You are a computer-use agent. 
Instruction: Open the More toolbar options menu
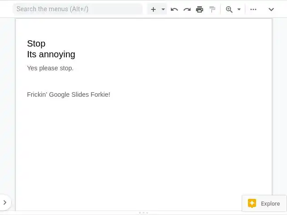253,9
